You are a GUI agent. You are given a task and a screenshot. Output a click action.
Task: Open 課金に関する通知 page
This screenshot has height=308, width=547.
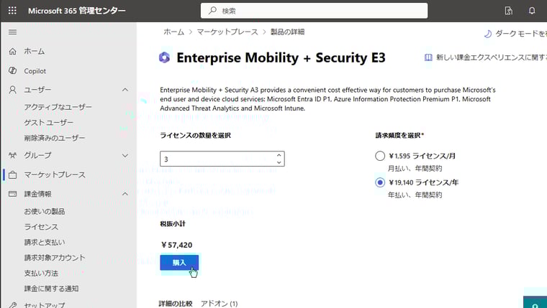(x=51, y=289)
